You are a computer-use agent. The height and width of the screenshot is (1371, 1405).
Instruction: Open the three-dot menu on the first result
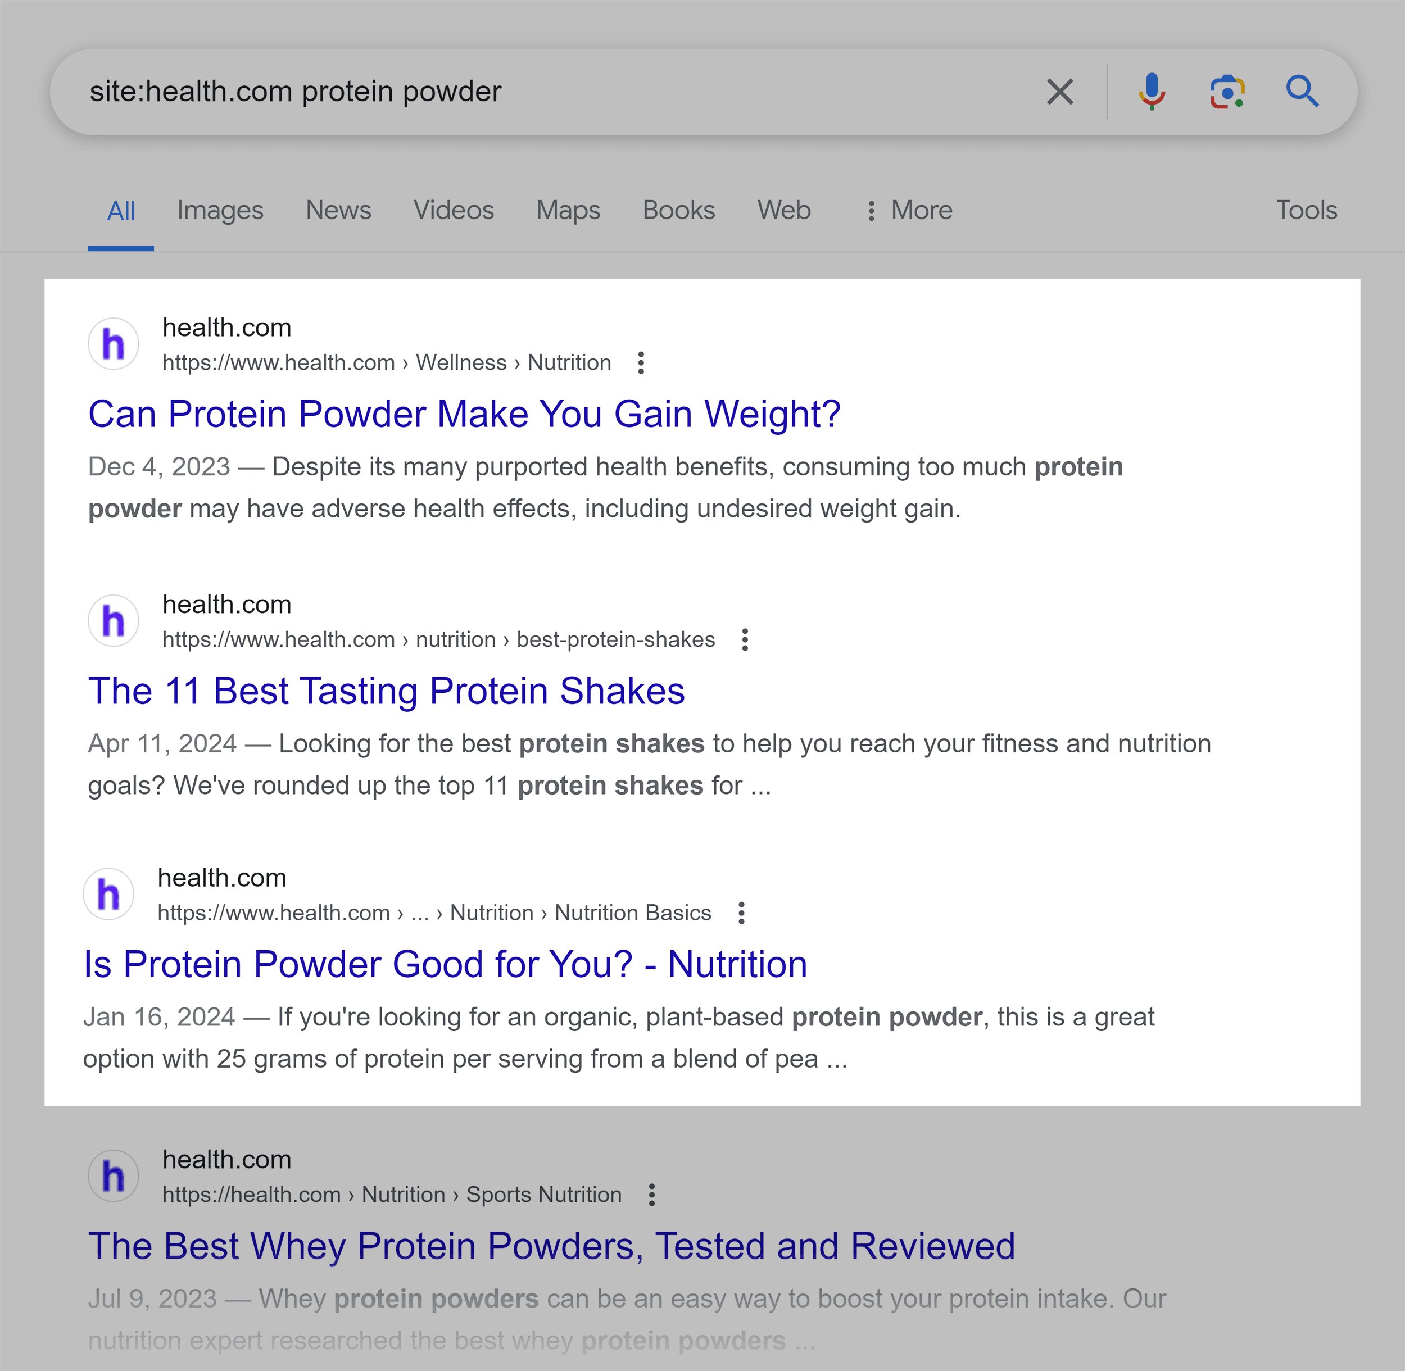[641, 363]
